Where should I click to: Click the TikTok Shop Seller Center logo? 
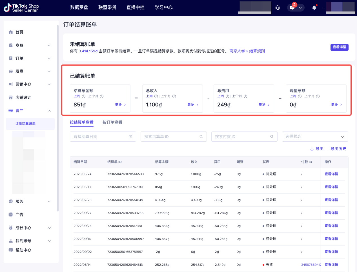pyautogui.click(x=21, y=8)
